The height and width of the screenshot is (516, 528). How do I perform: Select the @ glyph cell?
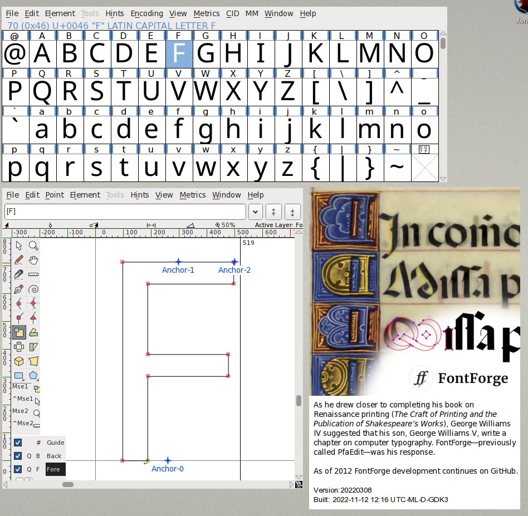(15, 53)
